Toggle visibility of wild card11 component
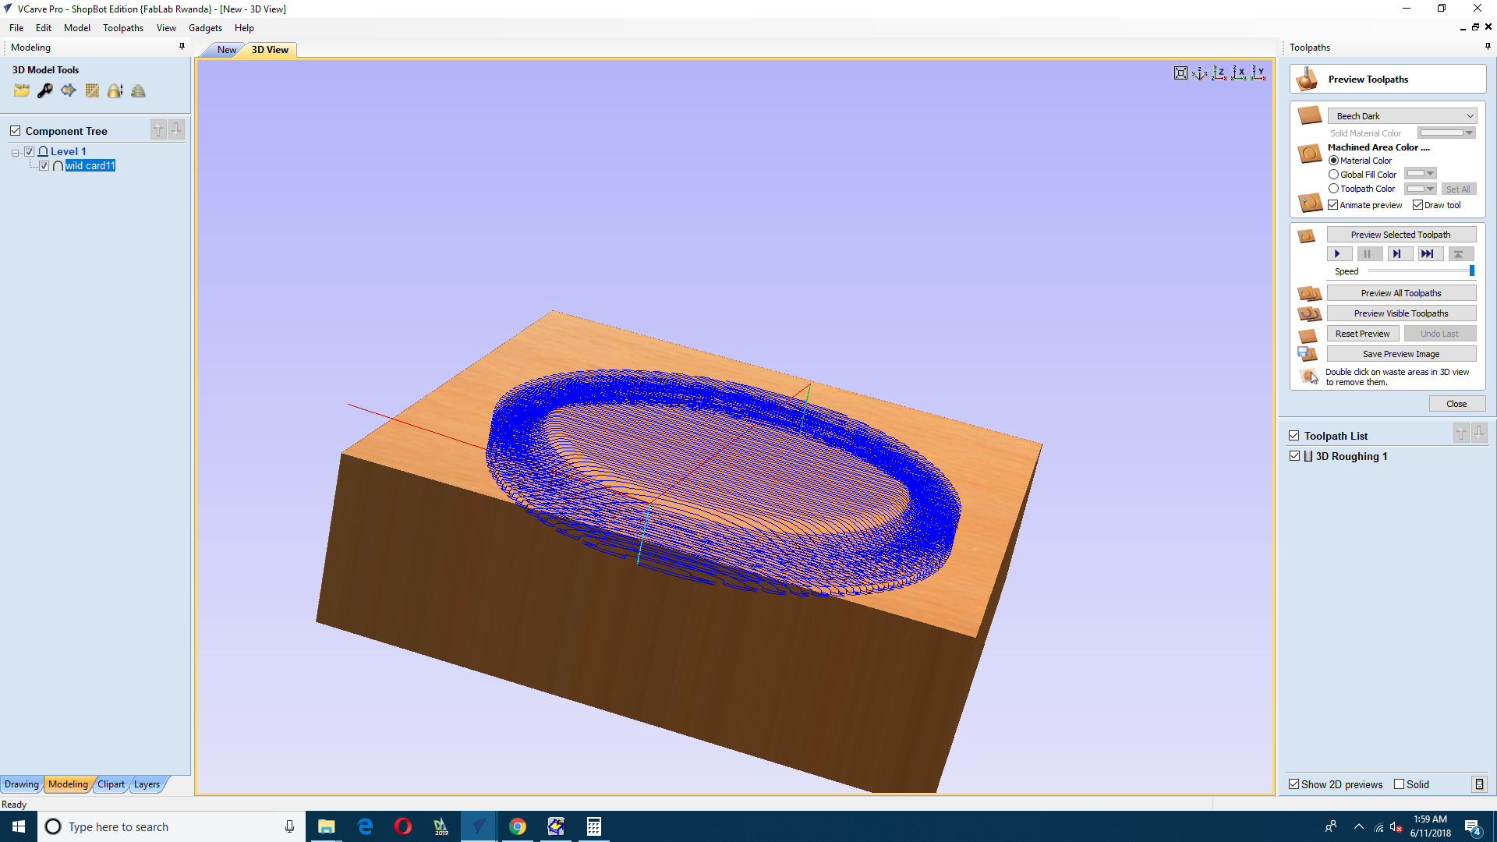This screenshot has width=1497, height=842. click(x=44, y=165)
